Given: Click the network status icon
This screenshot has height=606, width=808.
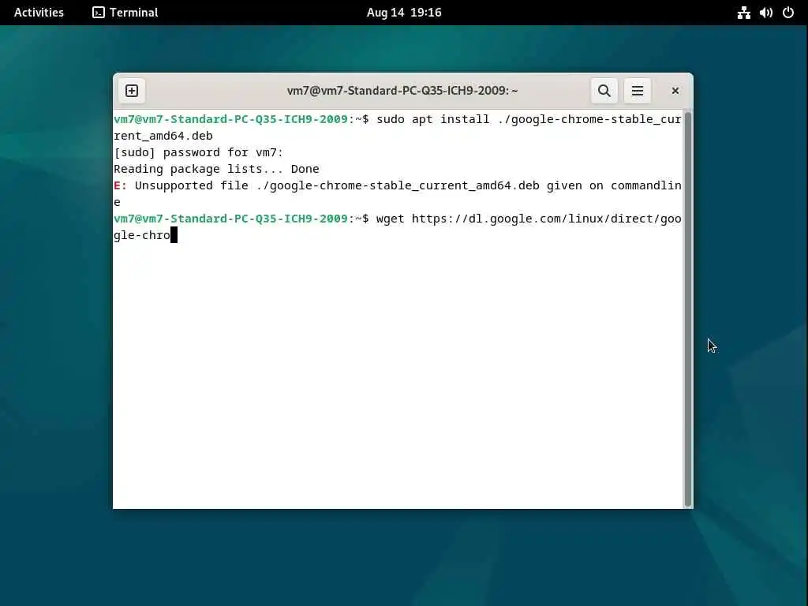Looking at the screenshot, I should tap(743, 13).
